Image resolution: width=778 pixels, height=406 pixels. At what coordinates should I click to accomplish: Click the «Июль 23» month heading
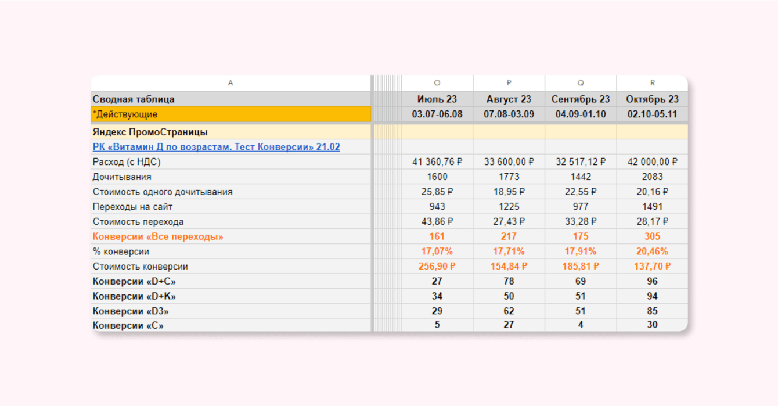click(437, 99)
